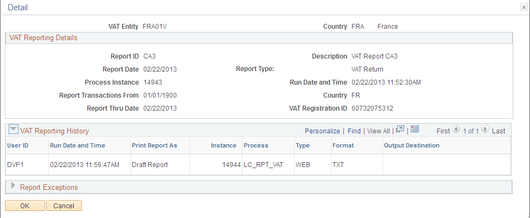Screen dimensions: 530x218
Task: Sort by Type column header
Action: pyautogui.click(x=303, y=145)
